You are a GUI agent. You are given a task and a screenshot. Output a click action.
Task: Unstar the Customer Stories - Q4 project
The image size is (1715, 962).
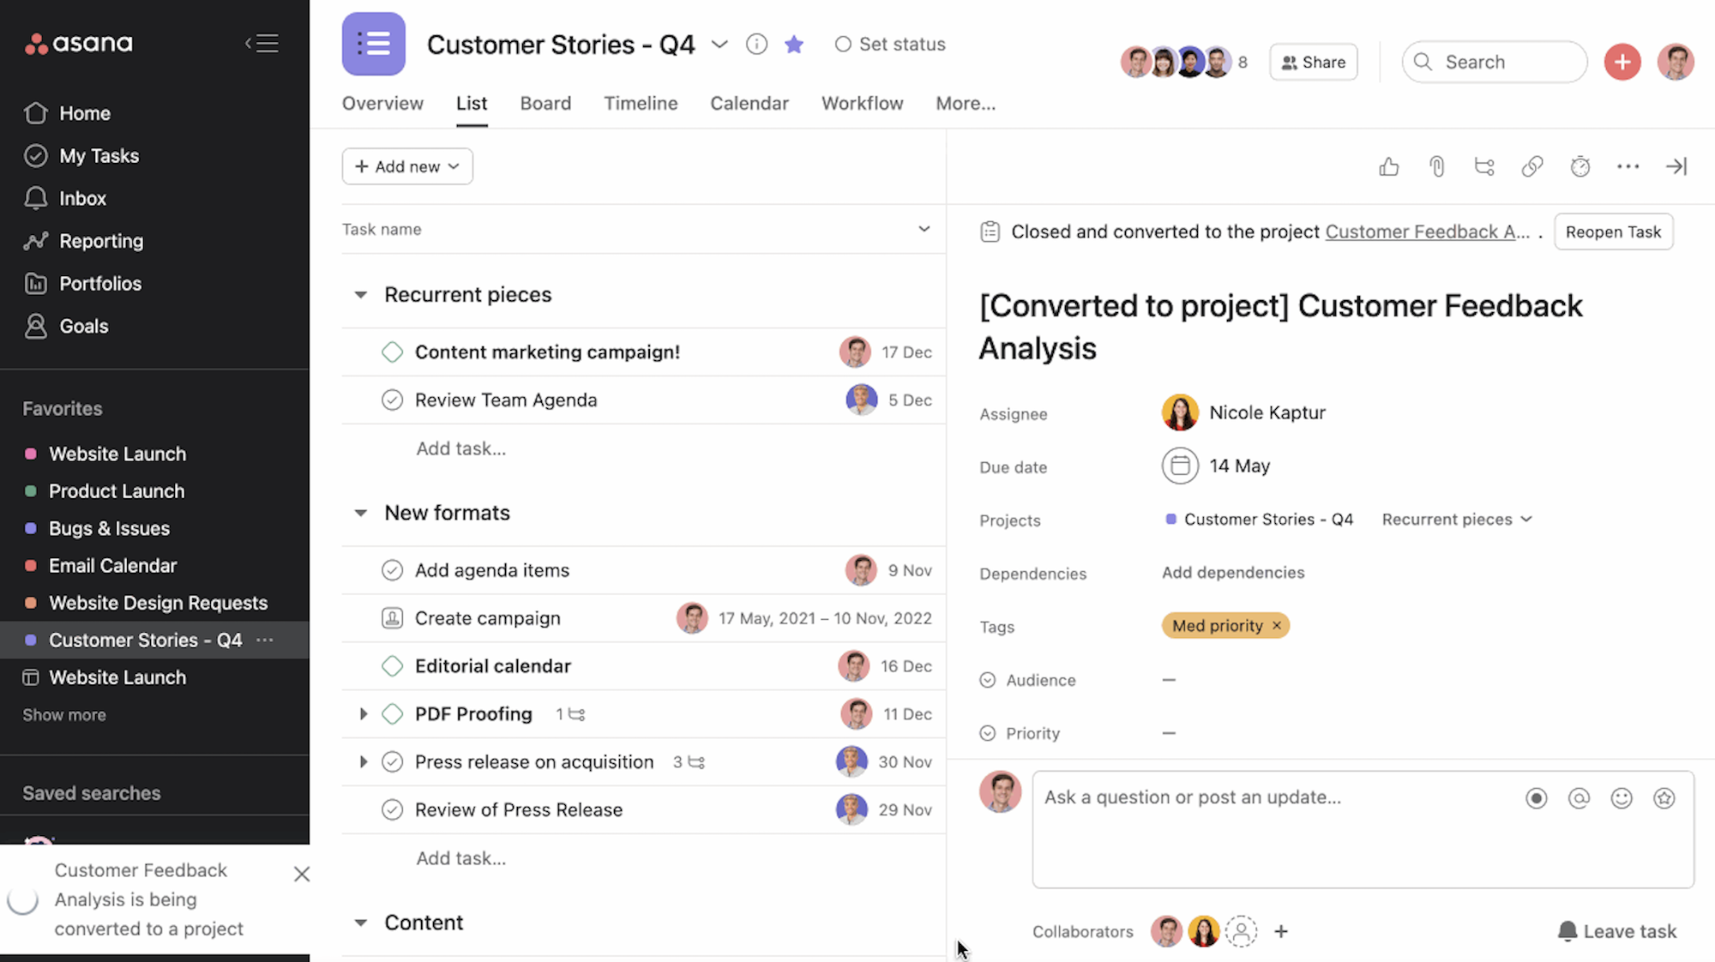794,44
